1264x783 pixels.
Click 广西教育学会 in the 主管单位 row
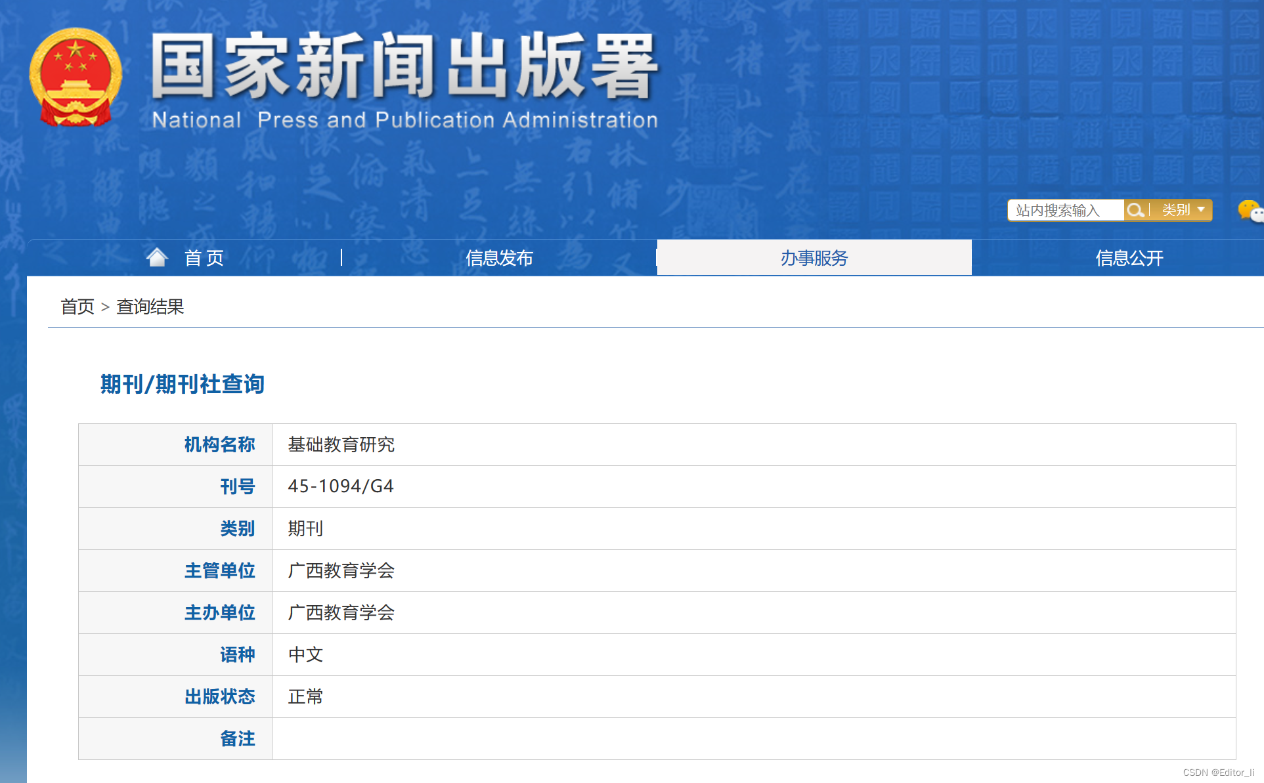coord(341,570)
